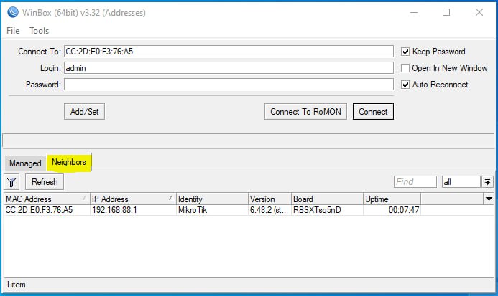This screenshot has height=296, width=498.
Task: Open the File menu
Action: [x=13, y=31]
